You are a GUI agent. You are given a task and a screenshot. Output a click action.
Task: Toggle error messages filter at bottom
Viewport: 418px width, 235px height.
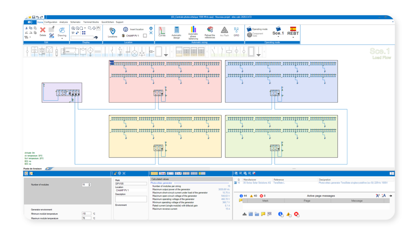click(x=296, y=214)
